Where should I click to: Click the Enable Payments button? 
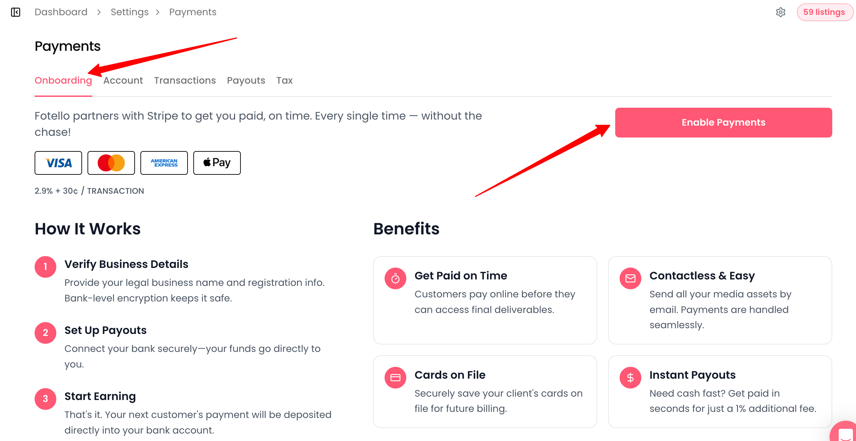click(723, 123)
